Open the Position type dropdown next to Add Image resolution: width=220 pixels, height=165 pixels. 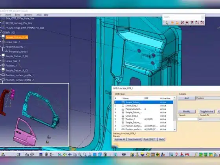(x=208, y=98)
